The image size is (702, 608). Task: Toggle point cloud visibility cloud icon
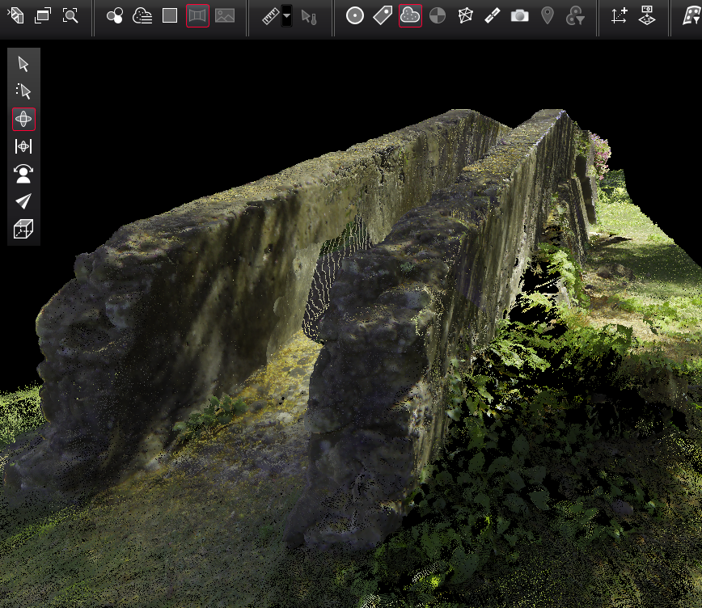(410, 16)
